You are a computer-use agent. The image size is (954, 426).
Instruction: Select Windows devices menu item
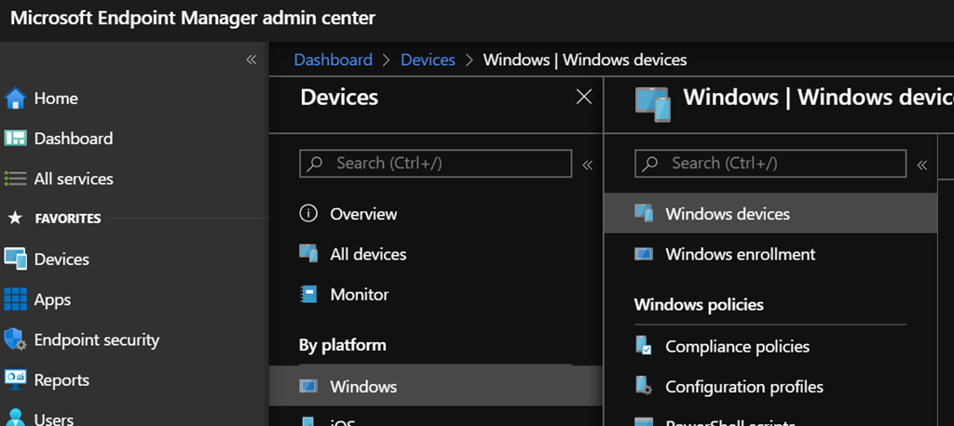point(727,214)
